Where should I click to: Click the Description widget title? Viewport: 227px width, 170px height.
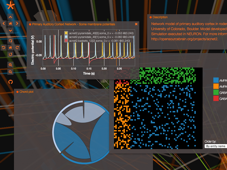(x=160, y=17)
